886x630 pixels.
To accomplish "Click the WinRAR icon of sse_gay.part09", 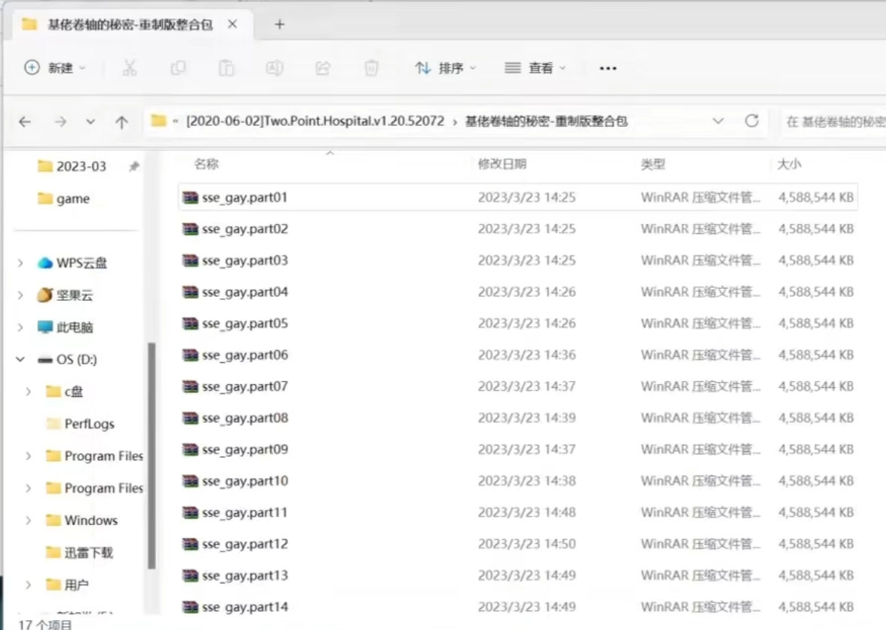I will click(191, 449).
